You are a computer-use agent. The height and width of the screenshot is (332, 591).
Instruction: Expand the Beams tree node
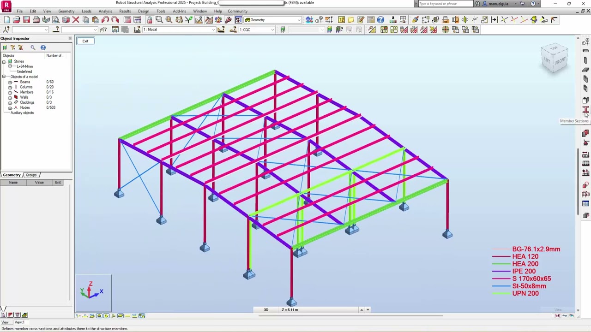(x=10, y=82)
